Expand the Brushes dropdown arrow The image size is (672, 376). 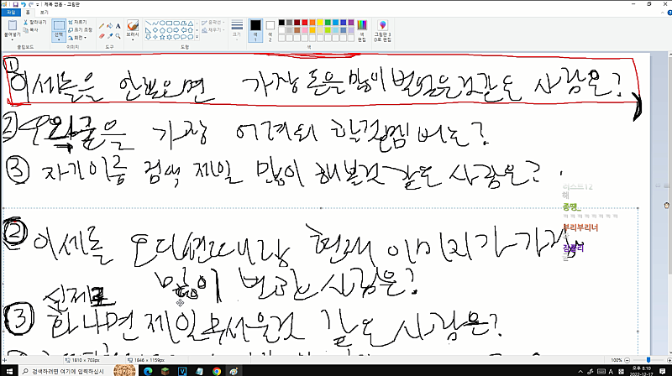click(133, 39)
